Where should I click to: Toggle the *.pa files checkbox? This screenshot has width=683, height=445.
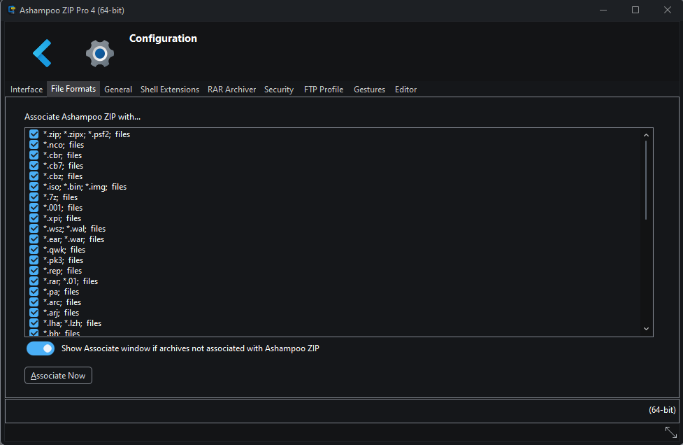[34, 292]
